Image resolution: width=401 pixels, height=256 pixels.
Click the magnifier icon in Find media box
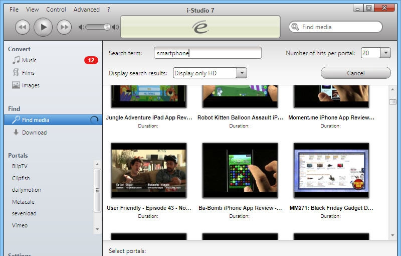pos(295,27)
